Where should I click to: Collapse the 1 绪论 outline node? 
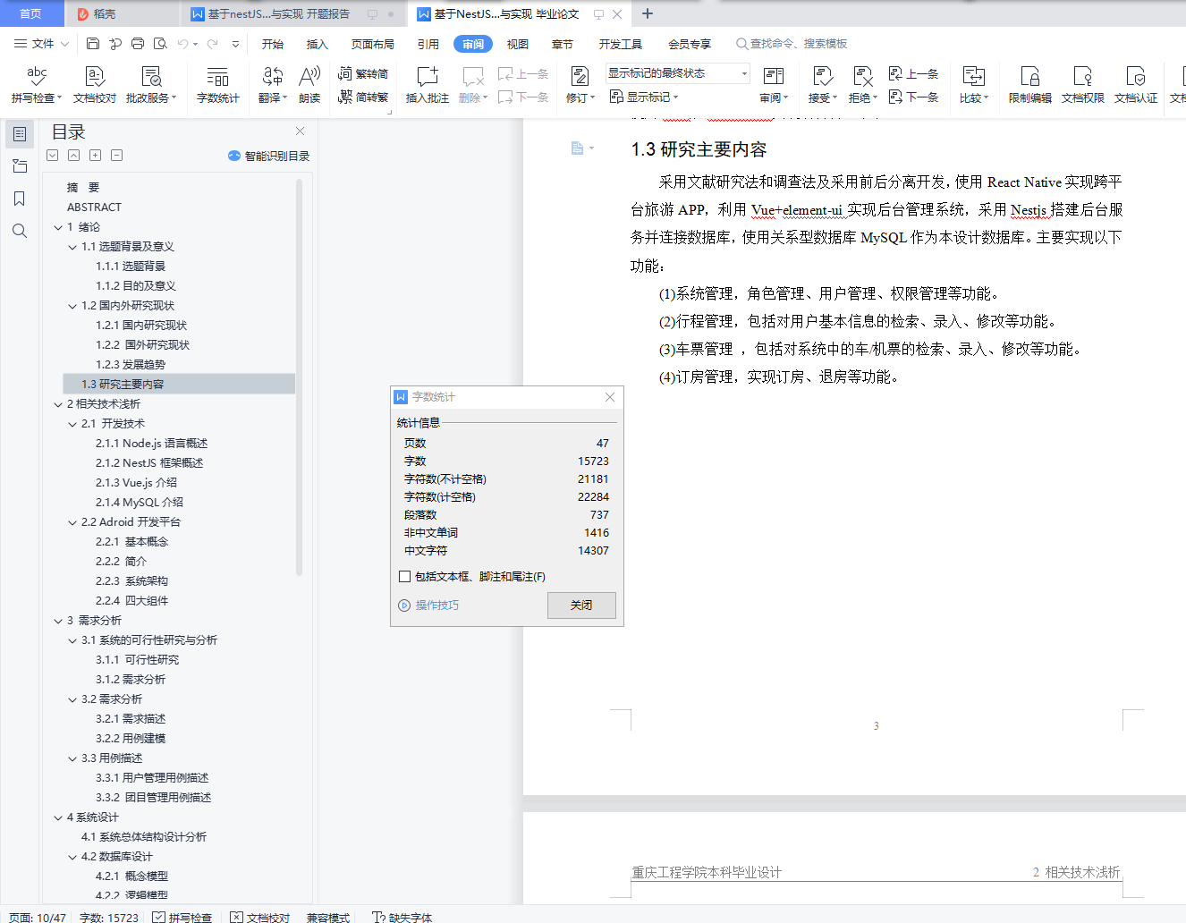[58, 227]
